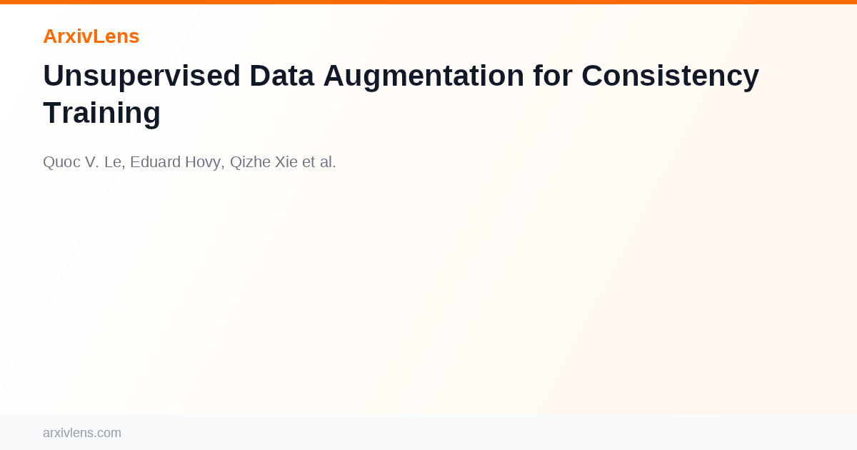
Task: Click the empty card body area
Action: click(428, 293)
